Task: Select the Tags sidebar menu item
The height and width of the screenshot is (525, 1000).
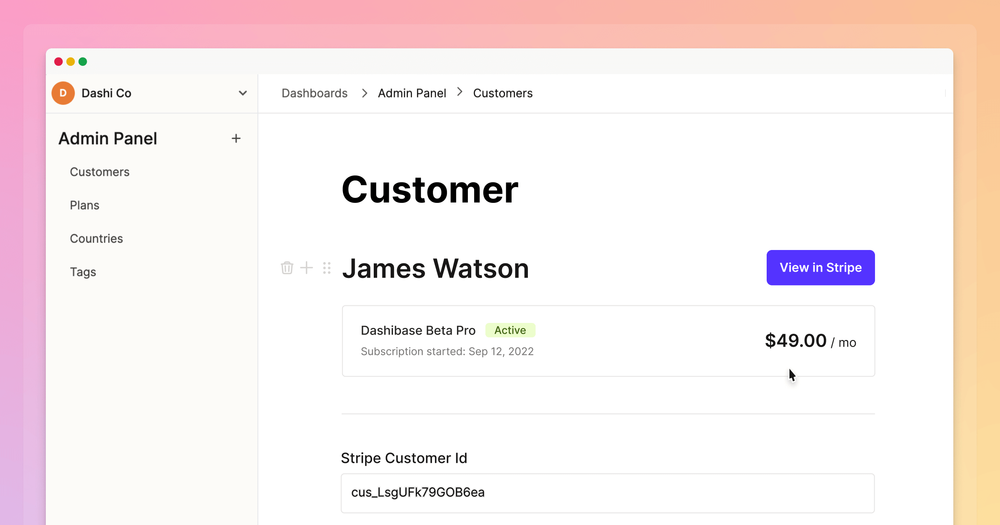Action: tap(82, 272)
